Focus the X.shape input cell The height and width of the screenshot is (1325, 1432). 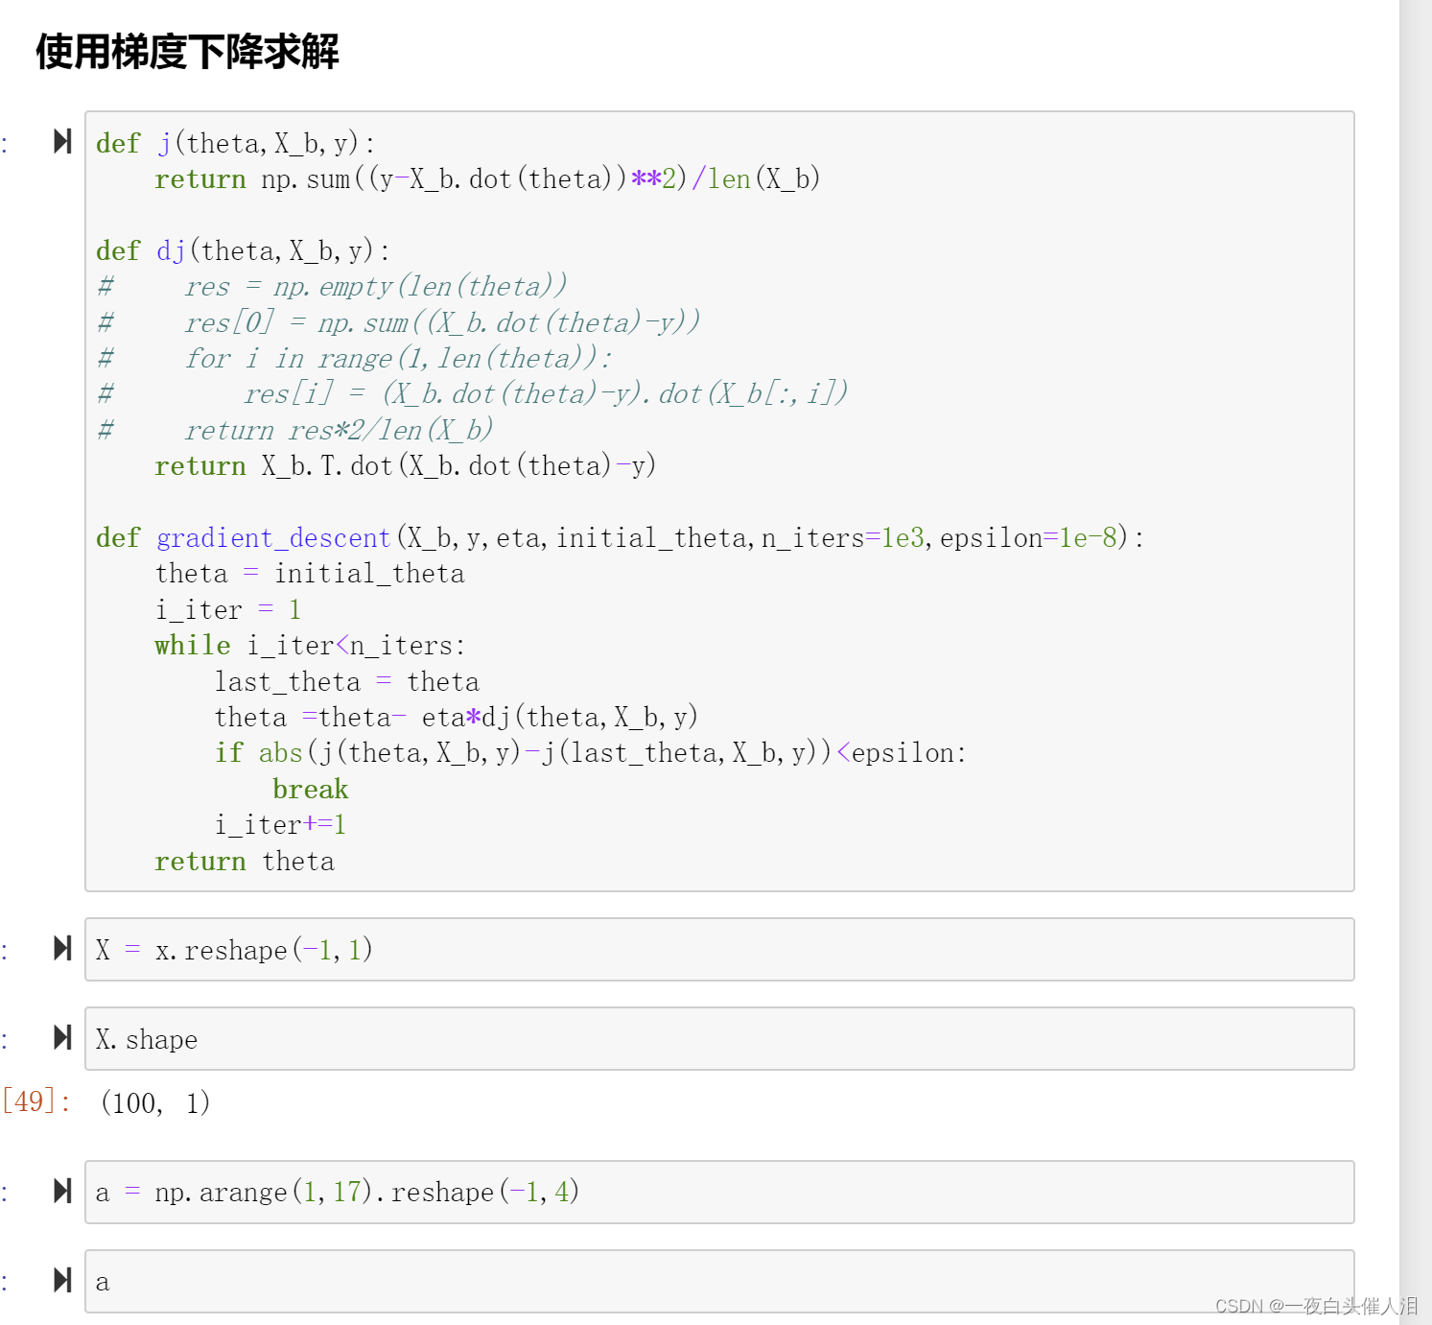[719, 1039]
